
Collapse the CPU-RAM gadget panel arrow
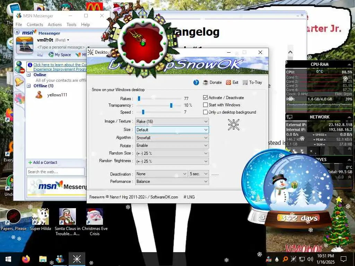(x=349, y=64)
